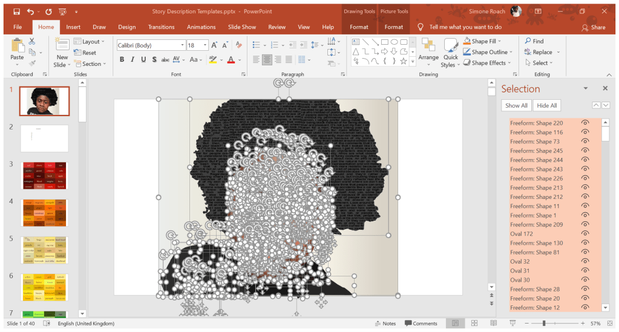Click the New Slide icon
Image resolution: width=619 pixels, height=332 pixels.
click(62, 46)
